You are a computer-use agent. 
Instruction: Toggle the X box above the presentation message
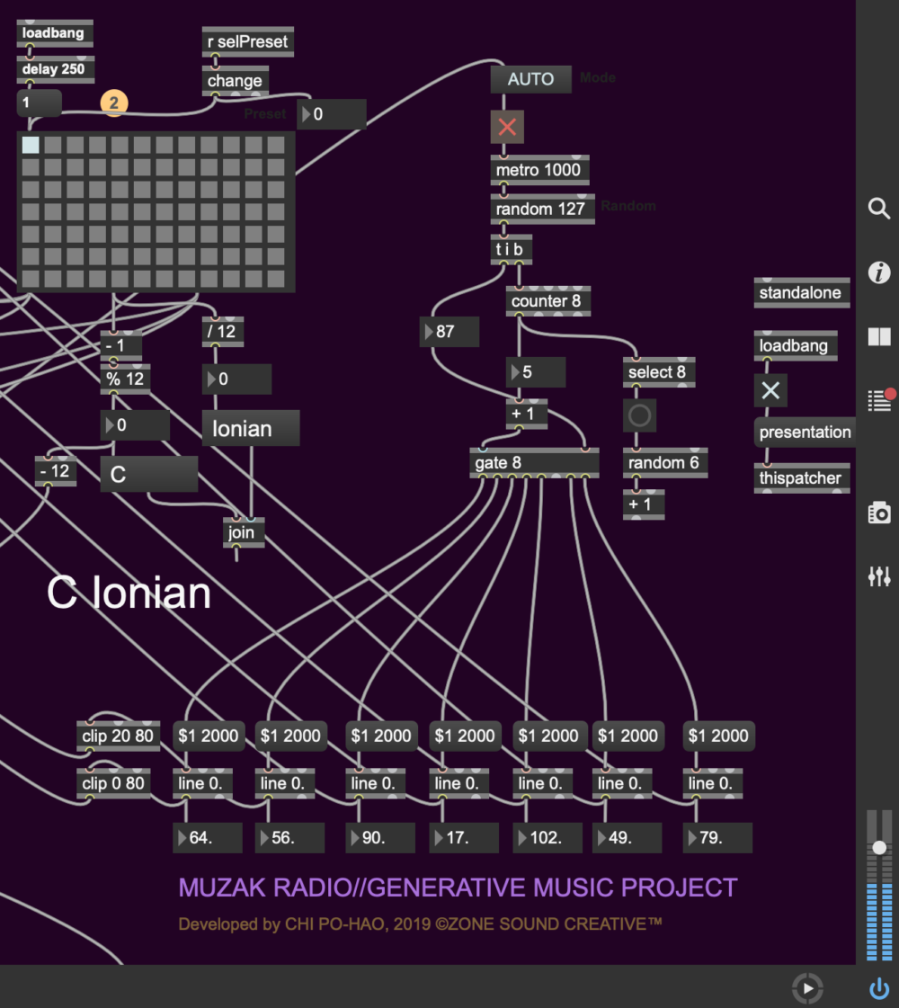coord(770,390)
